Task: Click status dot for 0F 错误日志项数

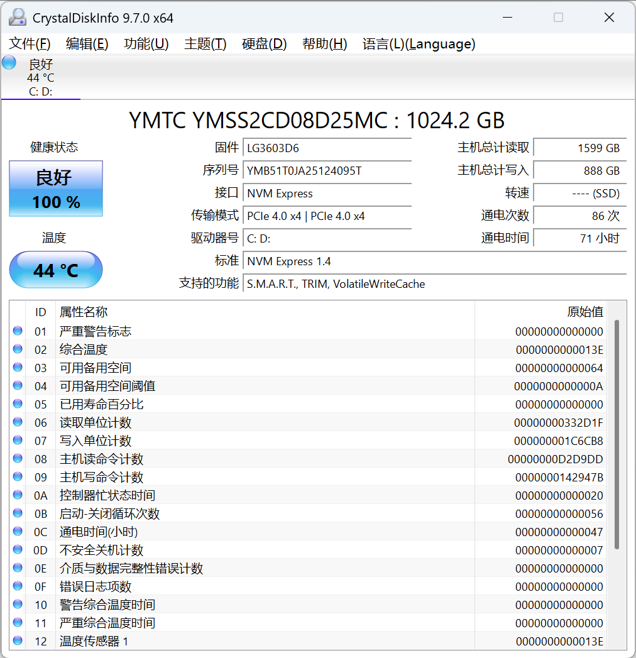Action: (x=18, y=586)
